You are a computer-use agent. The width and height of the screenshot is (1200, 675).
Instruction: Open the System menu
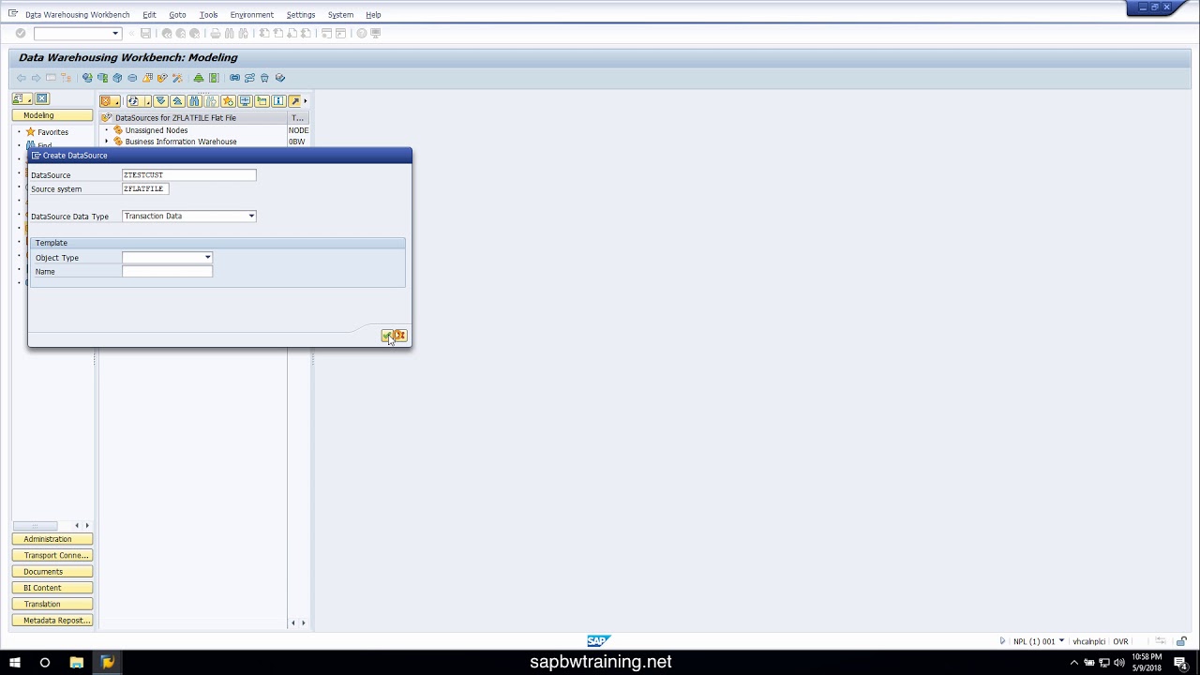coord(340,15)
